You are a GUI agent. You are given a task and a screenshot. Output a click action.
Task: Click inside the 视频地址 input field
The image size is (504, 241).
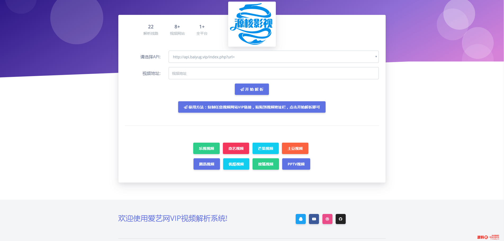click(x=273, y=73)
